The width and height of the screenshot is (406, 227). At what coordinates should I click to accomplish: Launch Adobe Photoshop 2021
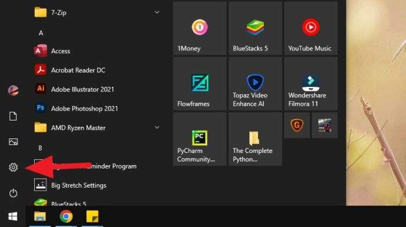point(98,108)
